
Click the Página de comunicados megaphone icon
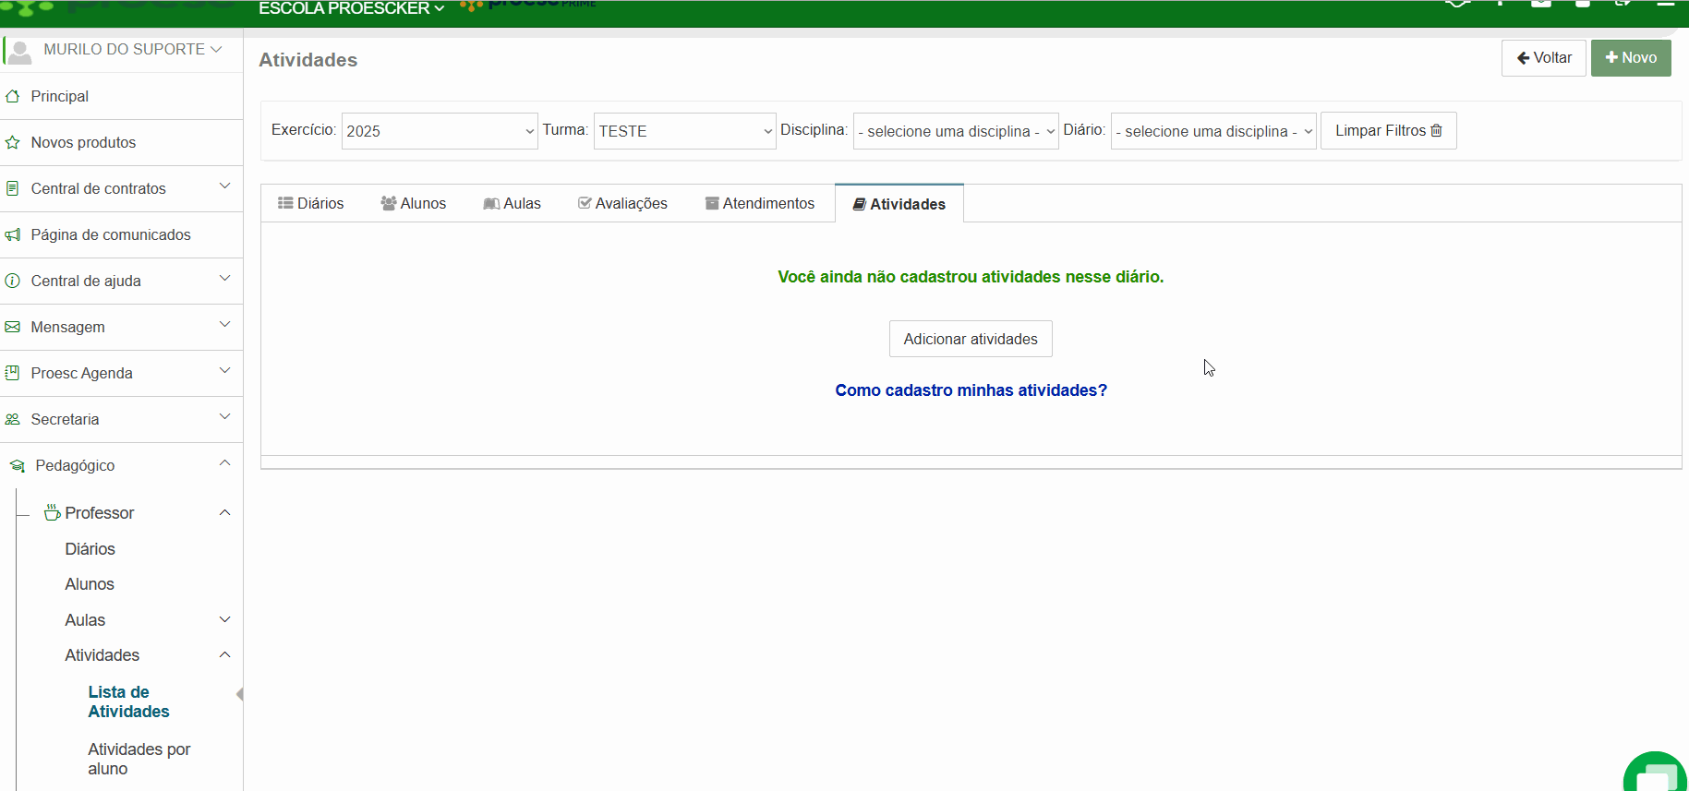13,234
